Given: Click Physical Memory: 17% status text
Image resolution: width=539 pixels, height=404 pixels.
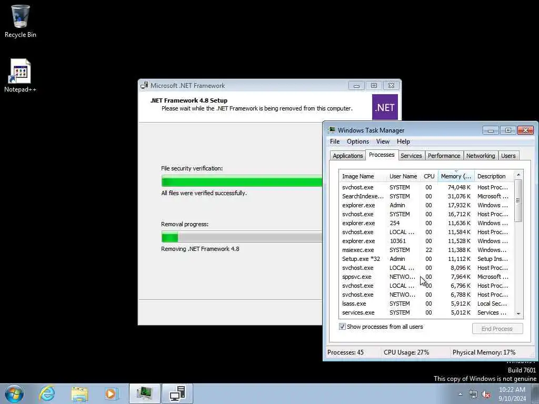Looking at the screenshot, I should coord(484,352).
